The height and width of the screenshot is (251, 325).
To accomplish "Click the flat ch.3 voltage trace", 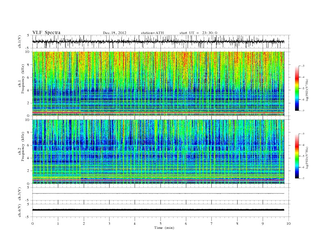I will [158, 194].
